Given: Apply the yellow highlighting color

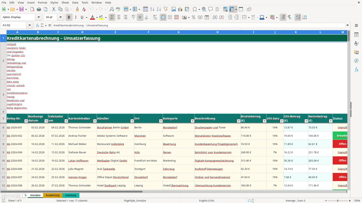Looking at the screenshot, I should 101,17.
